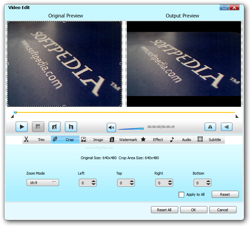Click the Output Preview video frame
Screen dimensions: 251x227
(x=184, y=64)
